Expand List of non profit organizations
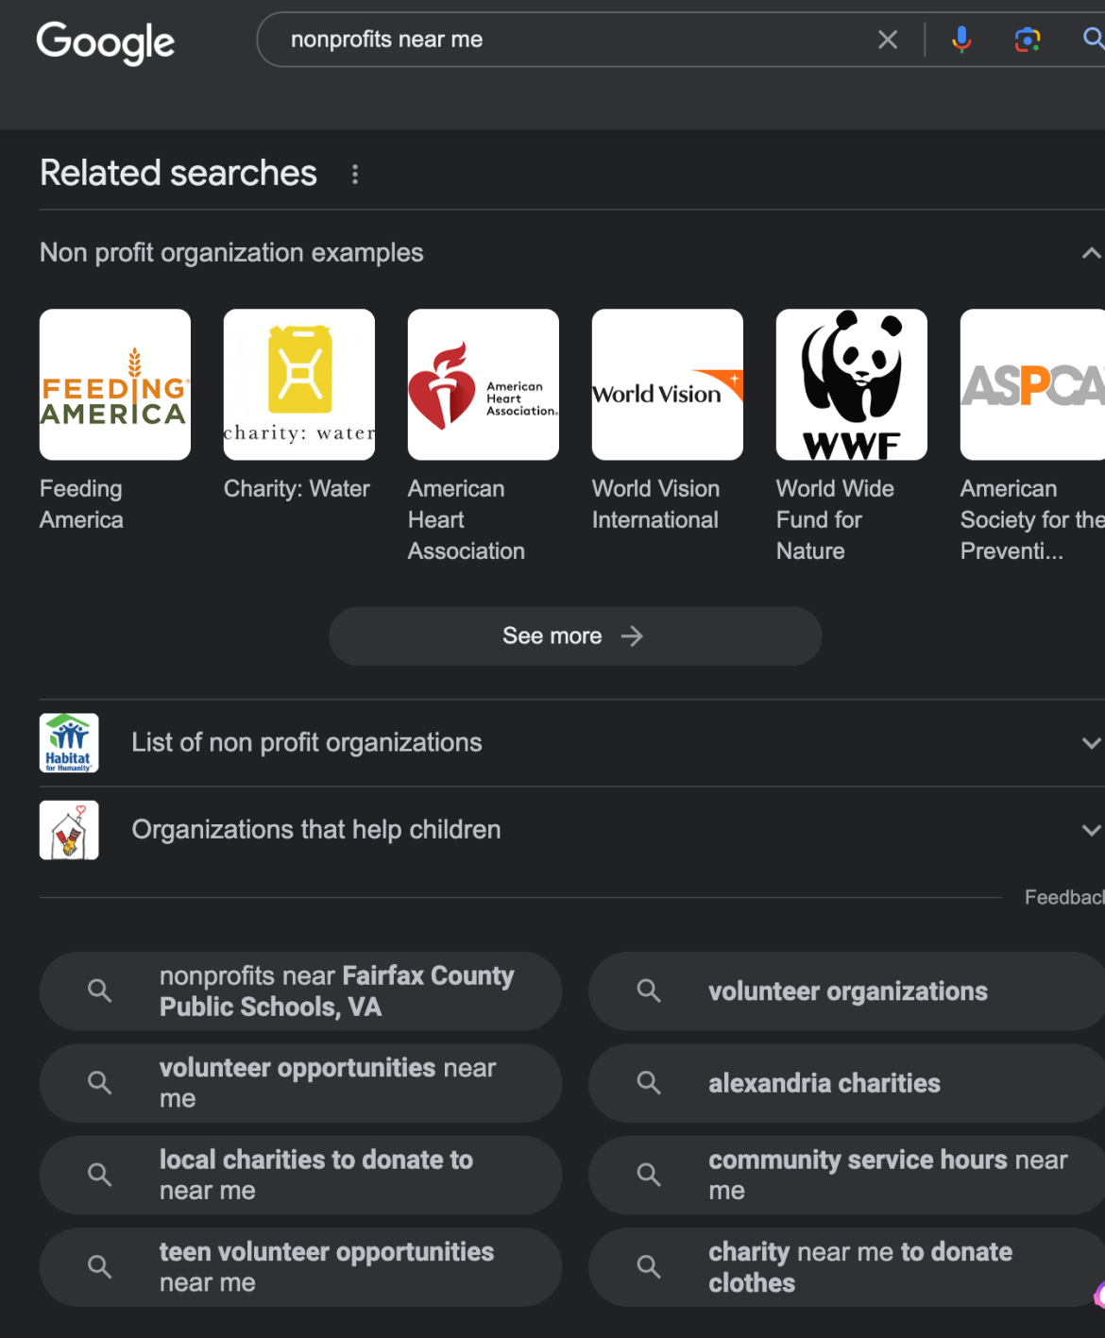The height and width of the screenshot is (1338, 1105). [x=1090, y=743]
